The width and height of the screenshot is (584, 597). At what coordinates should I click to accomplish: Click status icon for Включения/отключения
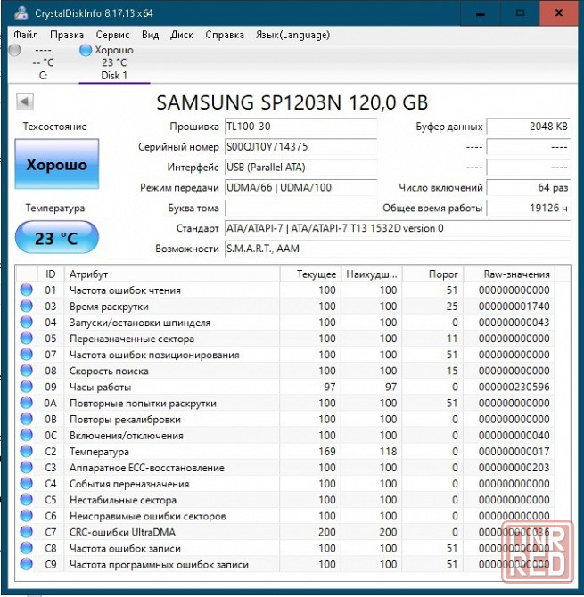click(x=26, y=435)
